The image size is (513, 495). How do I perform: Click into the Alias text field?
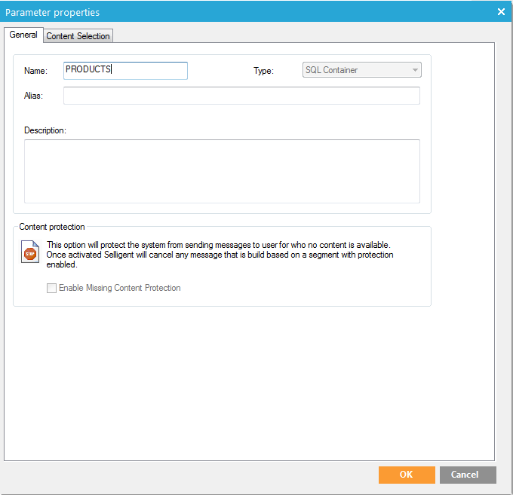coord(241,95)
